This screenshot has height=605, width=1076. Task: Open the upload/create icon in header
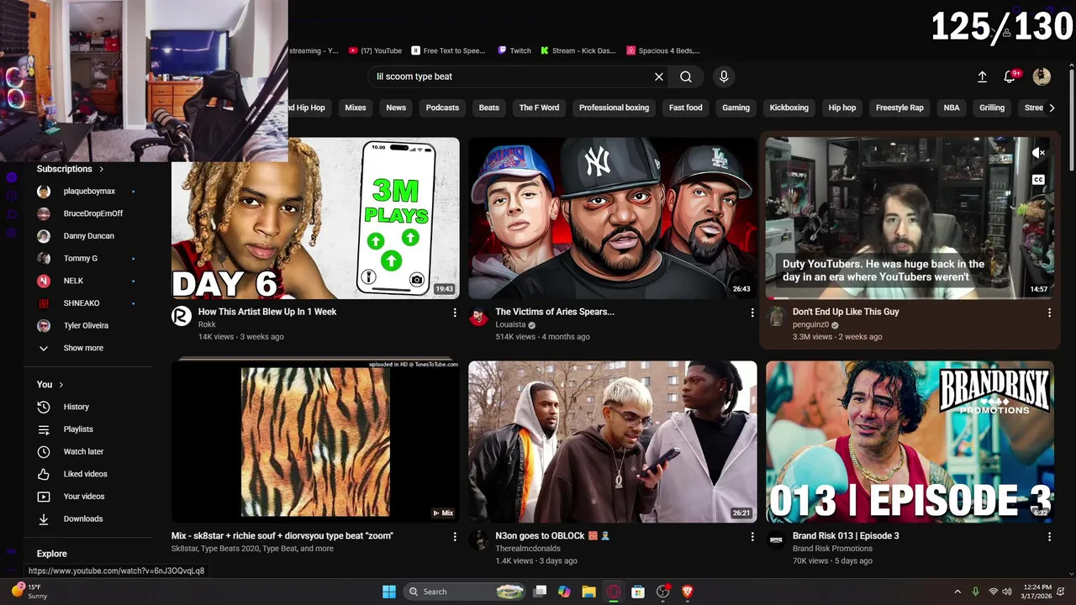(x=982, y=76)
